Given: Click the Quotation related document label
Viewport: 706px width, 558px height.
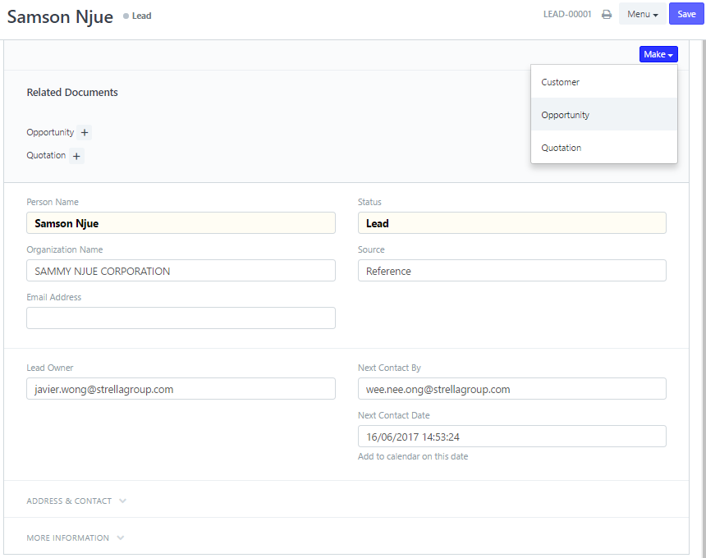Looking at the screenshot, I should (46, 155).
